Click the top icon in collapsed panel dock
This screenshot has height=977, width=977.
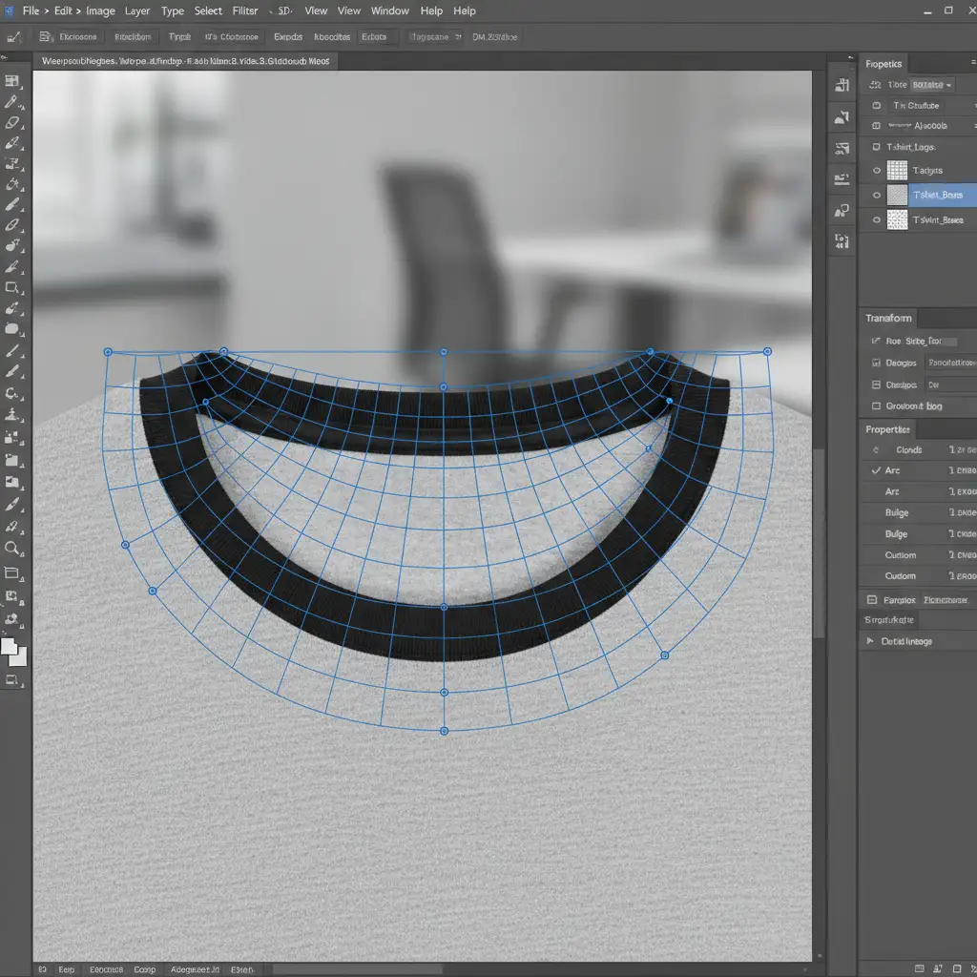tap(842, 86)
